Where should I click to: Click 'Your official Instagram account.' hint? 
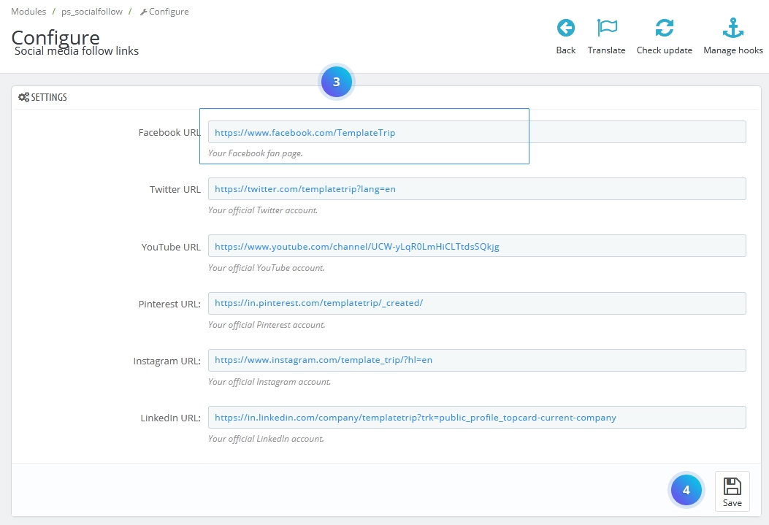(269, 381)
